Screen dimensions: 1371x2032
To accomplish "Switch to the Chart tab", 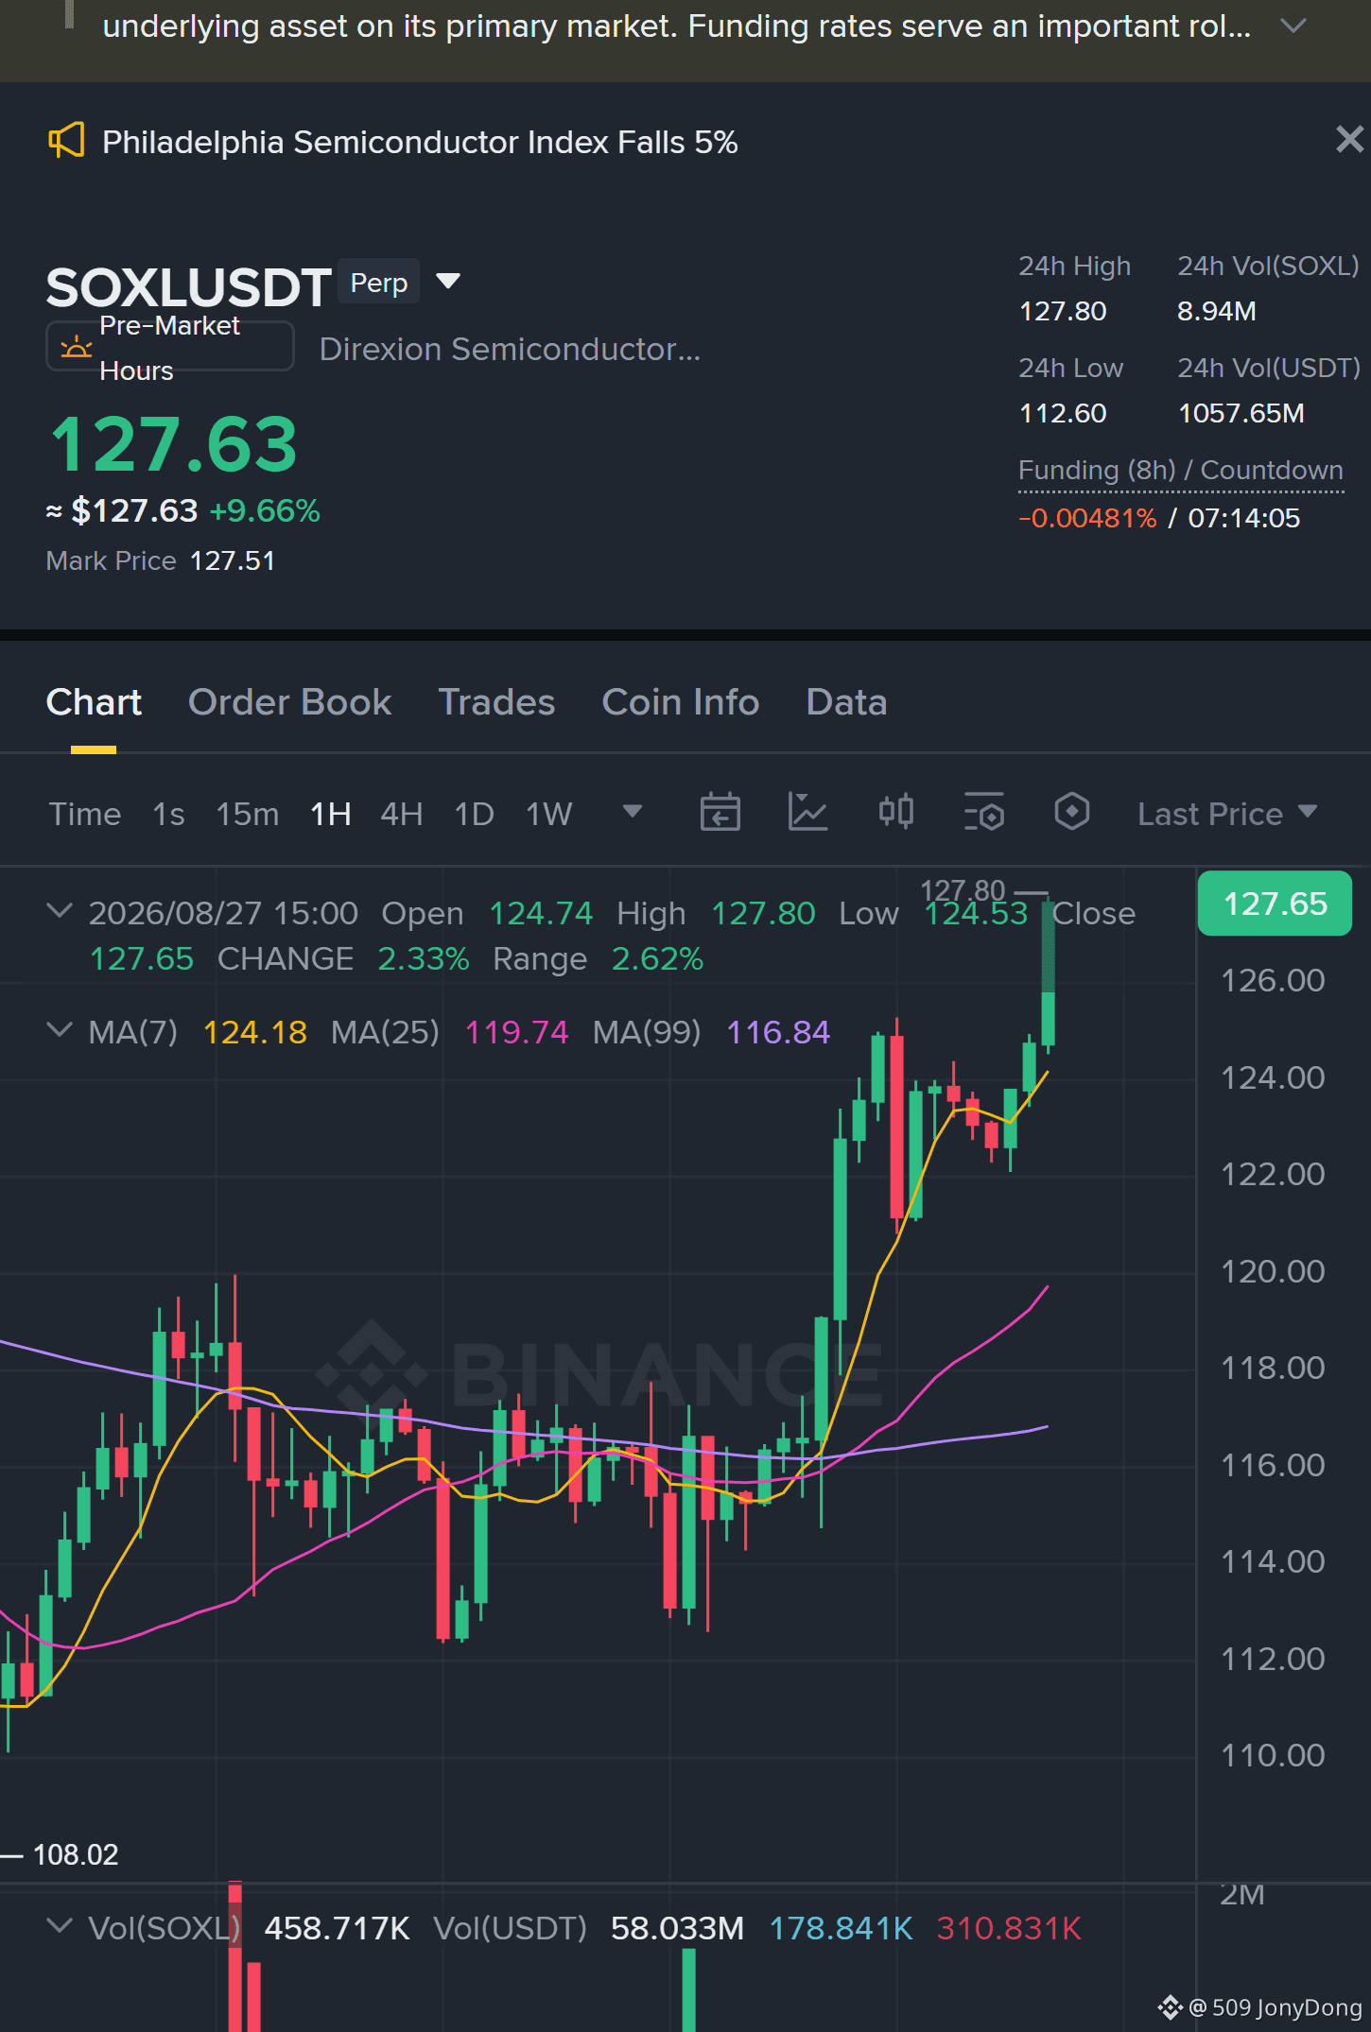I will coord(94,702).
